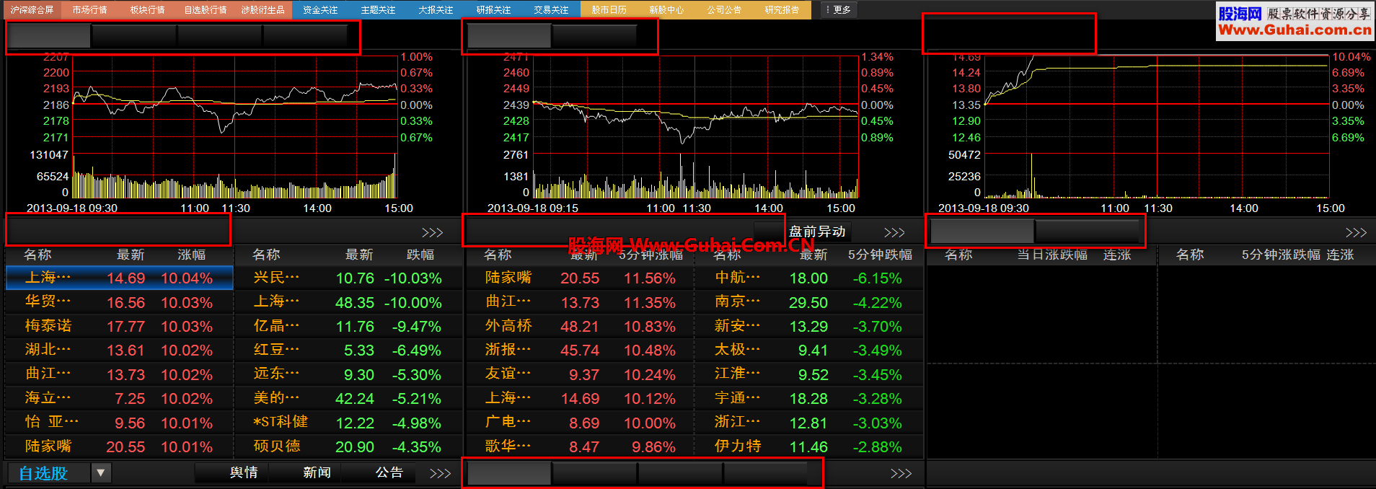Open the 公告 tab at the bottom

pyautogui.click(x=389, y=472)
